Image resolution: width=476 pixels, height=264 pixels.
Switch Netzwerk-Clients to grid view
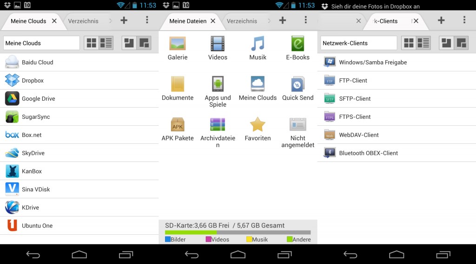pos(409,43)
